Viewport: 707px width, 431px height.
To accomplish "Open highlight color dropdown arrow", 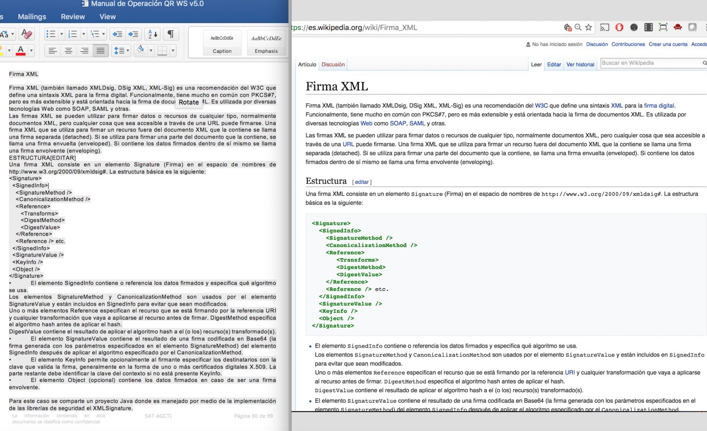I will point(9,50).
